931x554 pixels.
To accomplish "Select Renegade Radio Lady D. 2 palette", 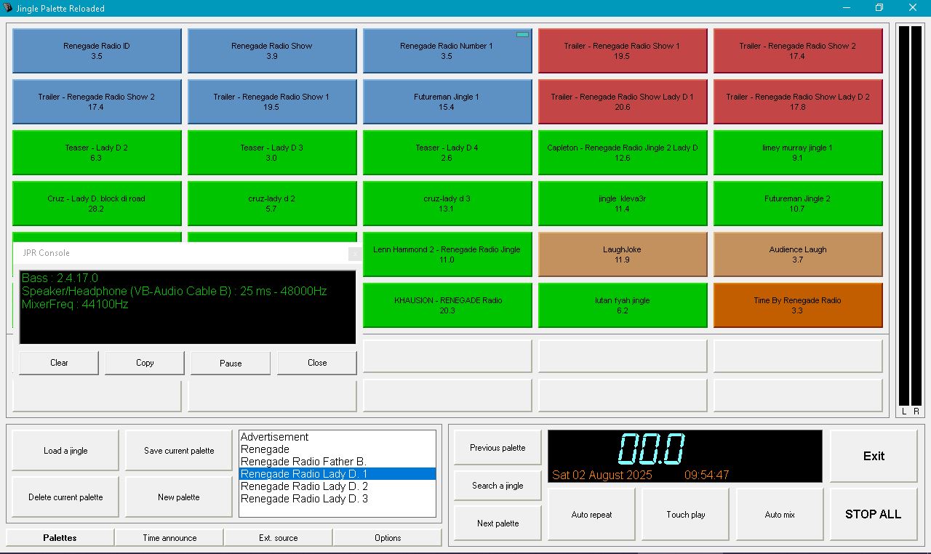I will [x=337, y=486].
